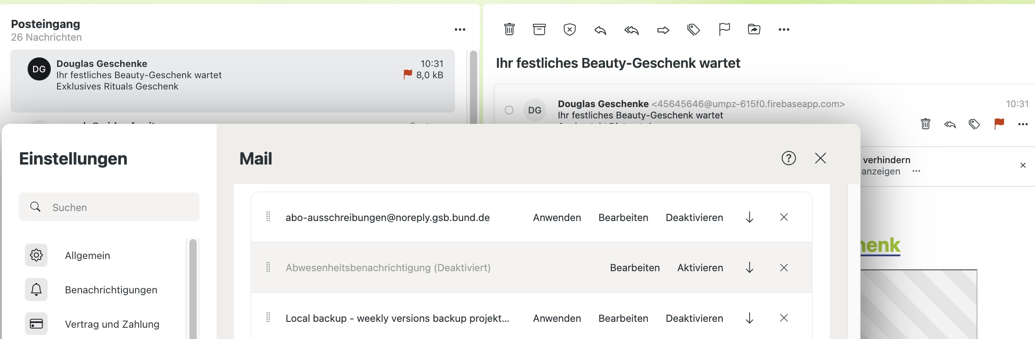Toggle the red flag in message header
1035x339 pixels.
[x=999, y=123]
